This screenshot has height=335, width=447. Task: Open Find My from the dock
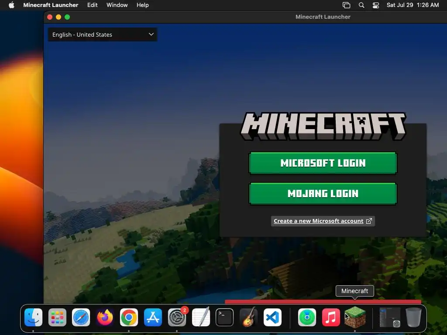(307, 318)
